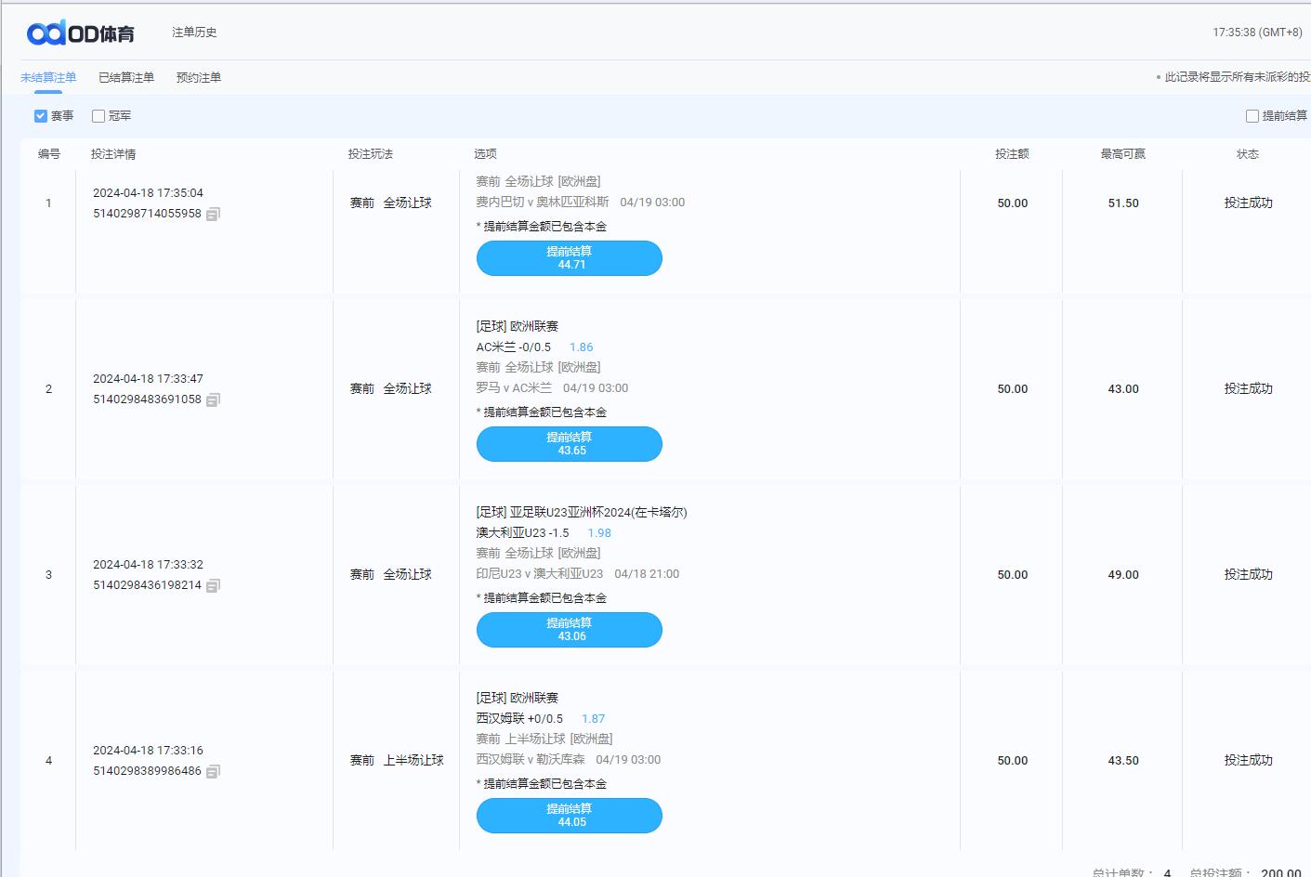Cash out AC米兰 bet for 43.65
Image resolution: width=1311 pixels, height=877 pixels.
coord(569,444)
